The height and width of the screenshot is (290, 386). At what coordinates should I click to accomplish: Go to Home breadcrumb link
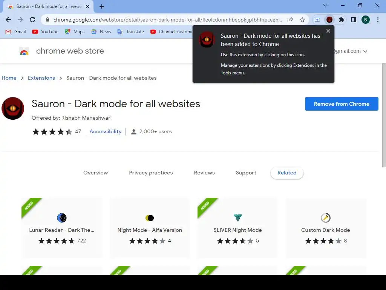pyautogui.click(x=9, y=78)
